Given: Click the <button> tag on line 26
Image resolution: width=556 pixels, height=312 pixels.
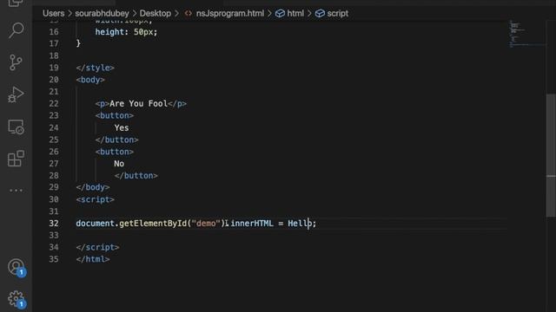Looking at the screenshot, I should click(x=114, y=152).
